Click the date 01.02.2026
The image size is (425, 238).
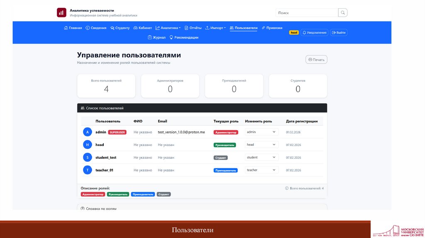(x=293, y=132)
